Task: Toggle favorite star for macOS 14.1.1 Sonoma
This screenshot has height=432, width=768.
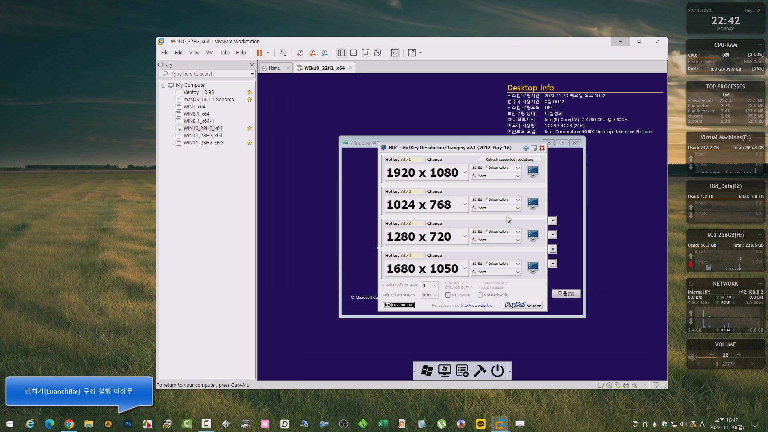Action: (x=250, y=100)
